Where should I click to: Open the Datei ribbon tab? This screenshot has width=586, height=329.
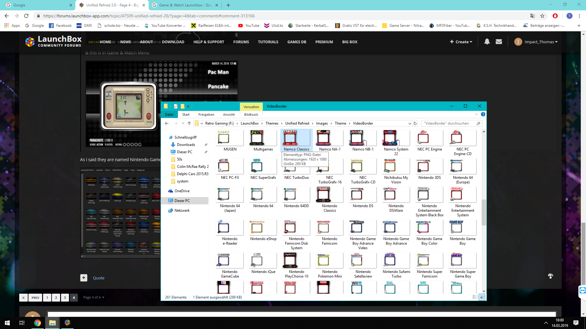(x=169, y=115)
